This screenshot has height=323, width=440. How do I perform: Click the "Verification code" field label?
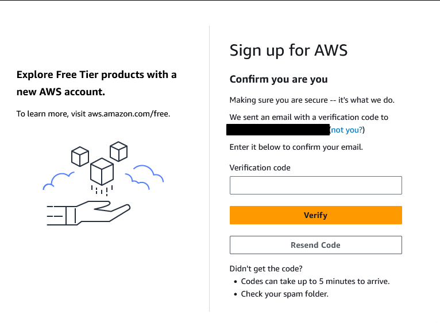(x=260, y=168)
